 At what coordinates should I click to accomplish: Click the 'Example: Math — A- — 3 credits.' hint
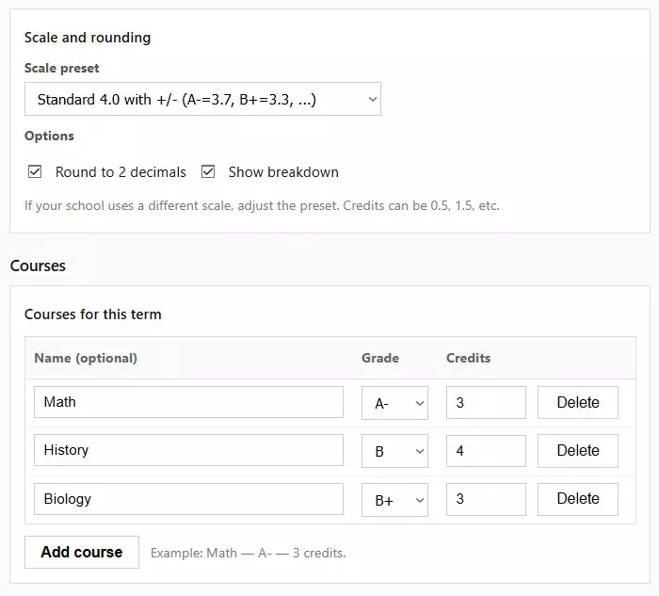[x=248, y=553]
